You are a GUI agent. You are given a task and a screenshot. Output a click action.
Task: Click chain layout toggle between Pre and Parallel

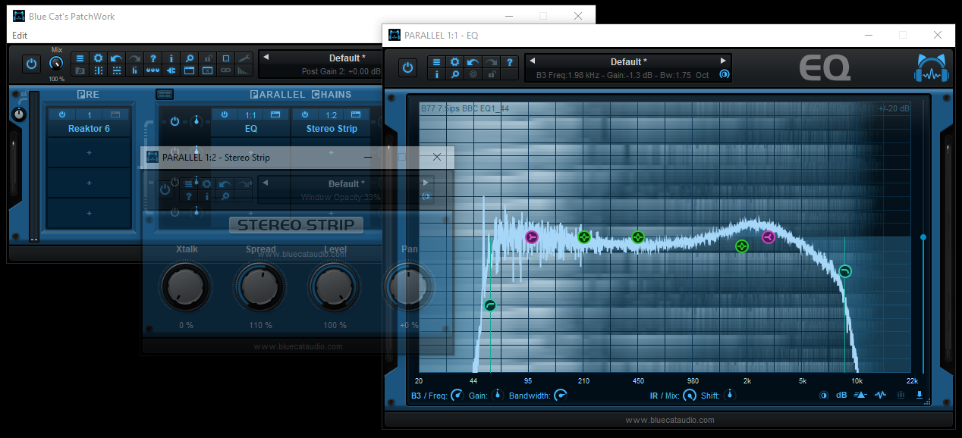[x=165, y=94]
